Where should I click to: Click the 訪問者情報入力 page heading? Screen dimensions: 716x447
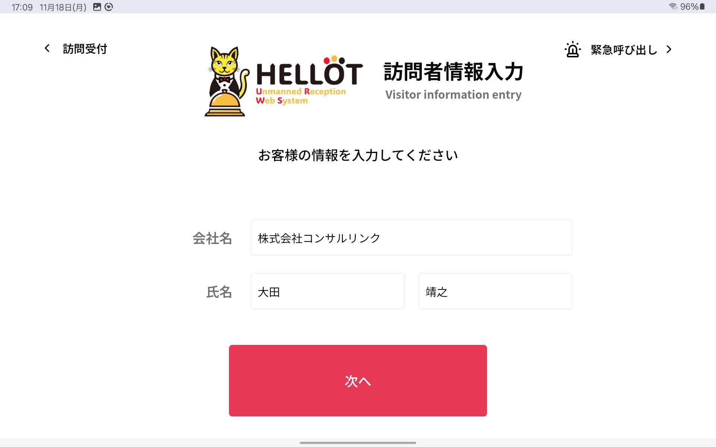pos(453,72)
